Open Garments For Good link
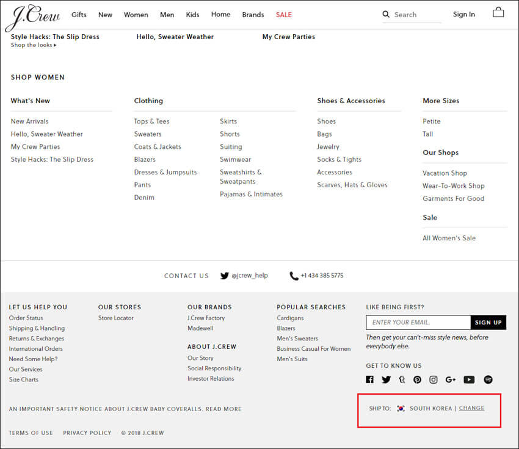The image size is (519, 449). [x=454, y=198]
